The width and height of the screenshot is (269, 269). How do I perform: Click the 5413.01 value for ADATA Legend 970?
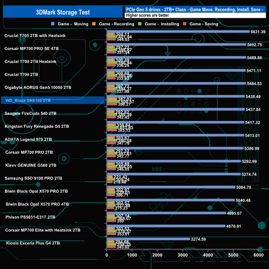click(x=252, y=135)
